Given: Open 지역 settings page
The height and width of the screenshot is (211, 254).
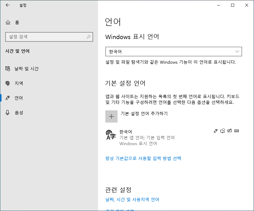Looking at the screenshot, I should [x=49, y=83].
